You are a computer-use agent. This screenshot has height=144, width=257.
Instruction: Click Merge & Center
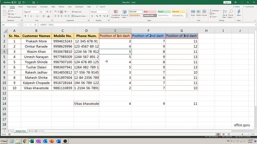pyautogui.click(x=79, y=16)
